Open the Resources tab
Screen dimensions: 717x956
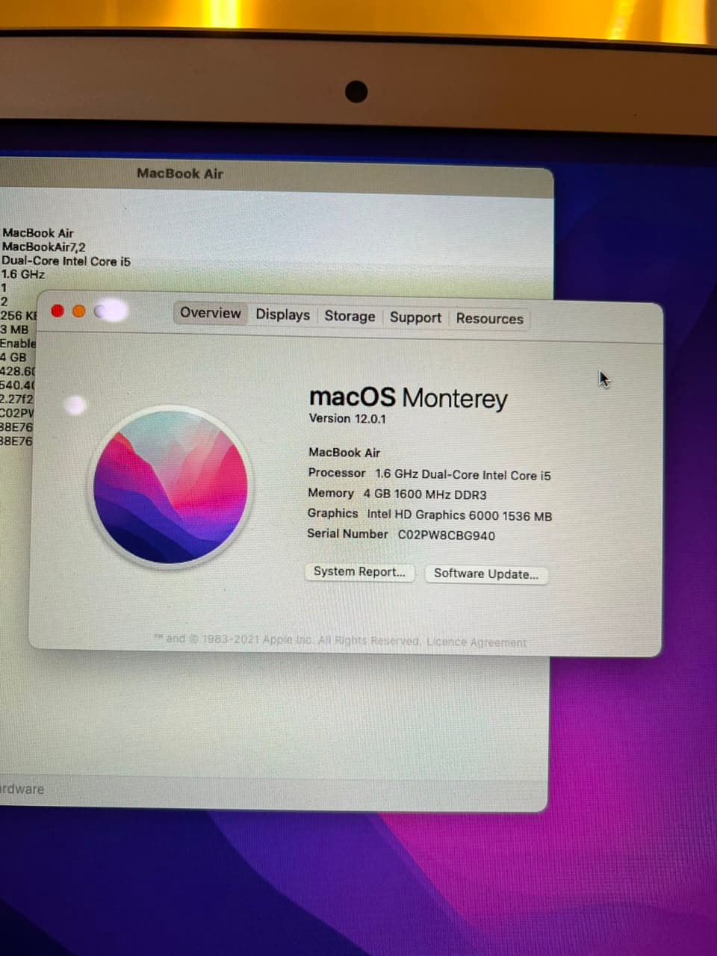click(x=489, y=318)
